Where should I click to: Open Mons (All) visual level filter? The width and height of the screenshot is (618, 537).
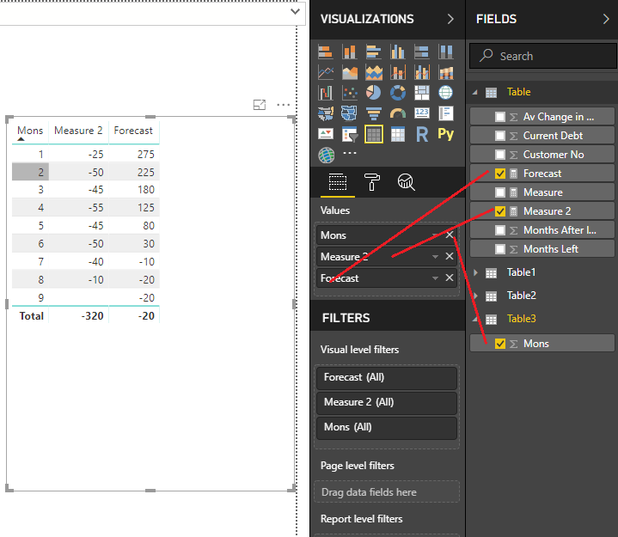387,428
